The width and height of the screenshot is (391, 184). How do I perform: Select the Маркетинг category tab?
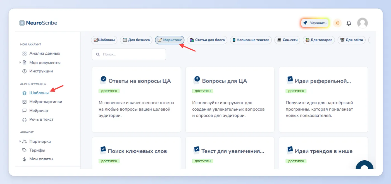pos(170,40)
